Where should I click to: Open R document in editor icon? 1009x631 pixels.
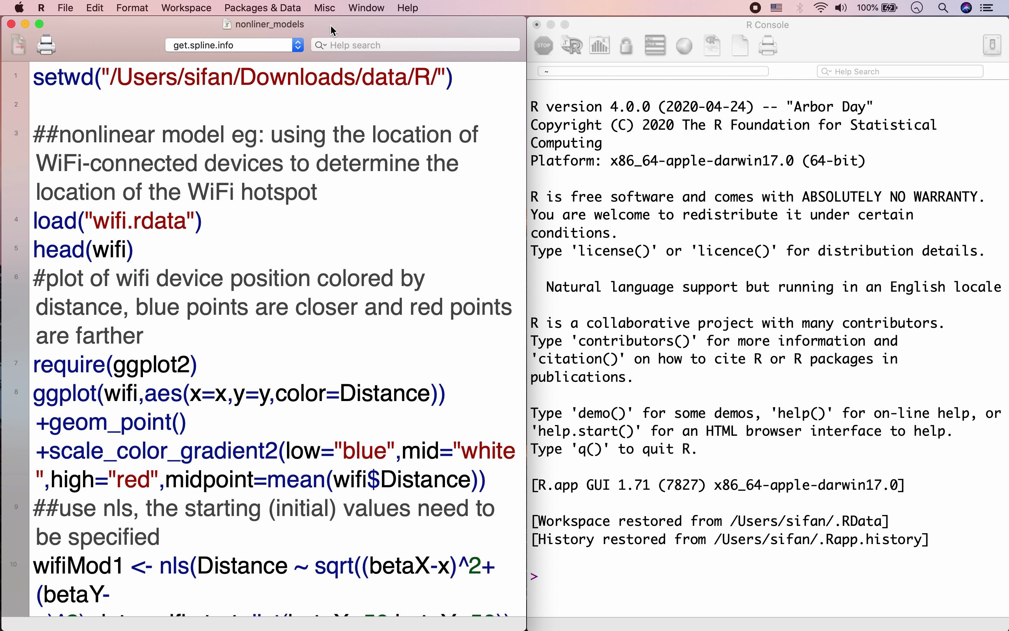tap(712, 46)
